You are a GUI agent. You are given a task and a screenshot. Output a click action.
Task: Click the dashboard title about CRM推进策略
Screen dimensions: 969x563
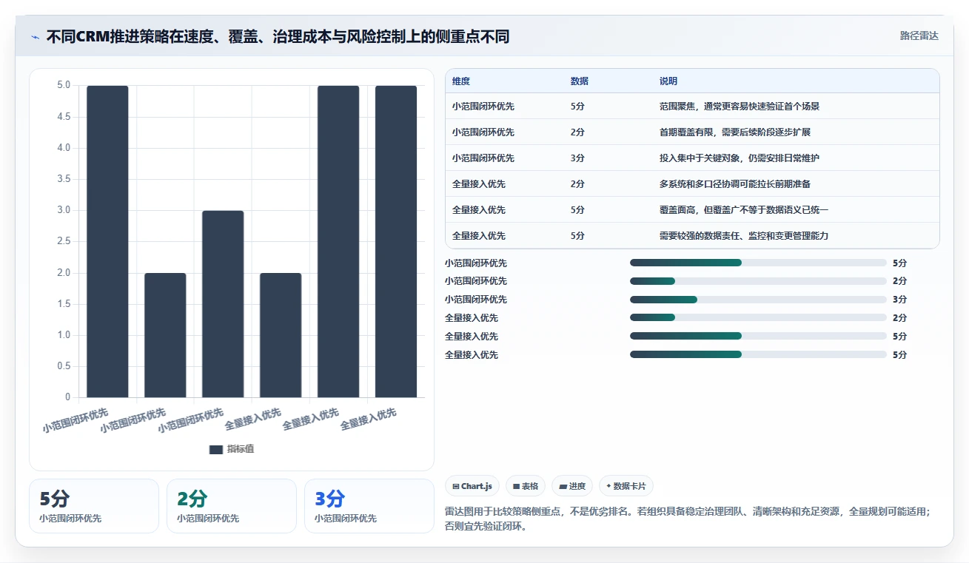click(x=278, y=36)
